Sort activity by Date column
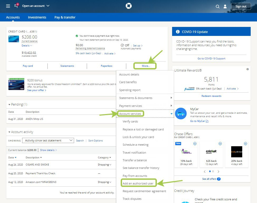The image size is (257, 203). coord(12,158)
